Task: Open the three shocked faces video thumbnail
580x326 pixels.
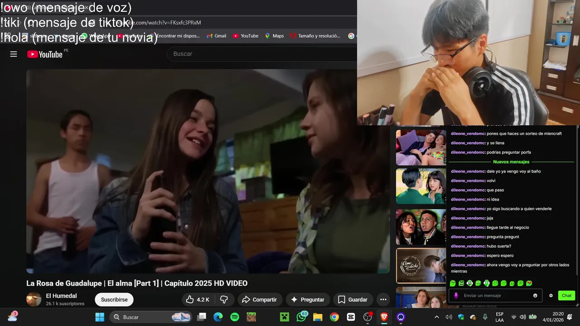Action: pyautogui.click(x=421, y=227)
